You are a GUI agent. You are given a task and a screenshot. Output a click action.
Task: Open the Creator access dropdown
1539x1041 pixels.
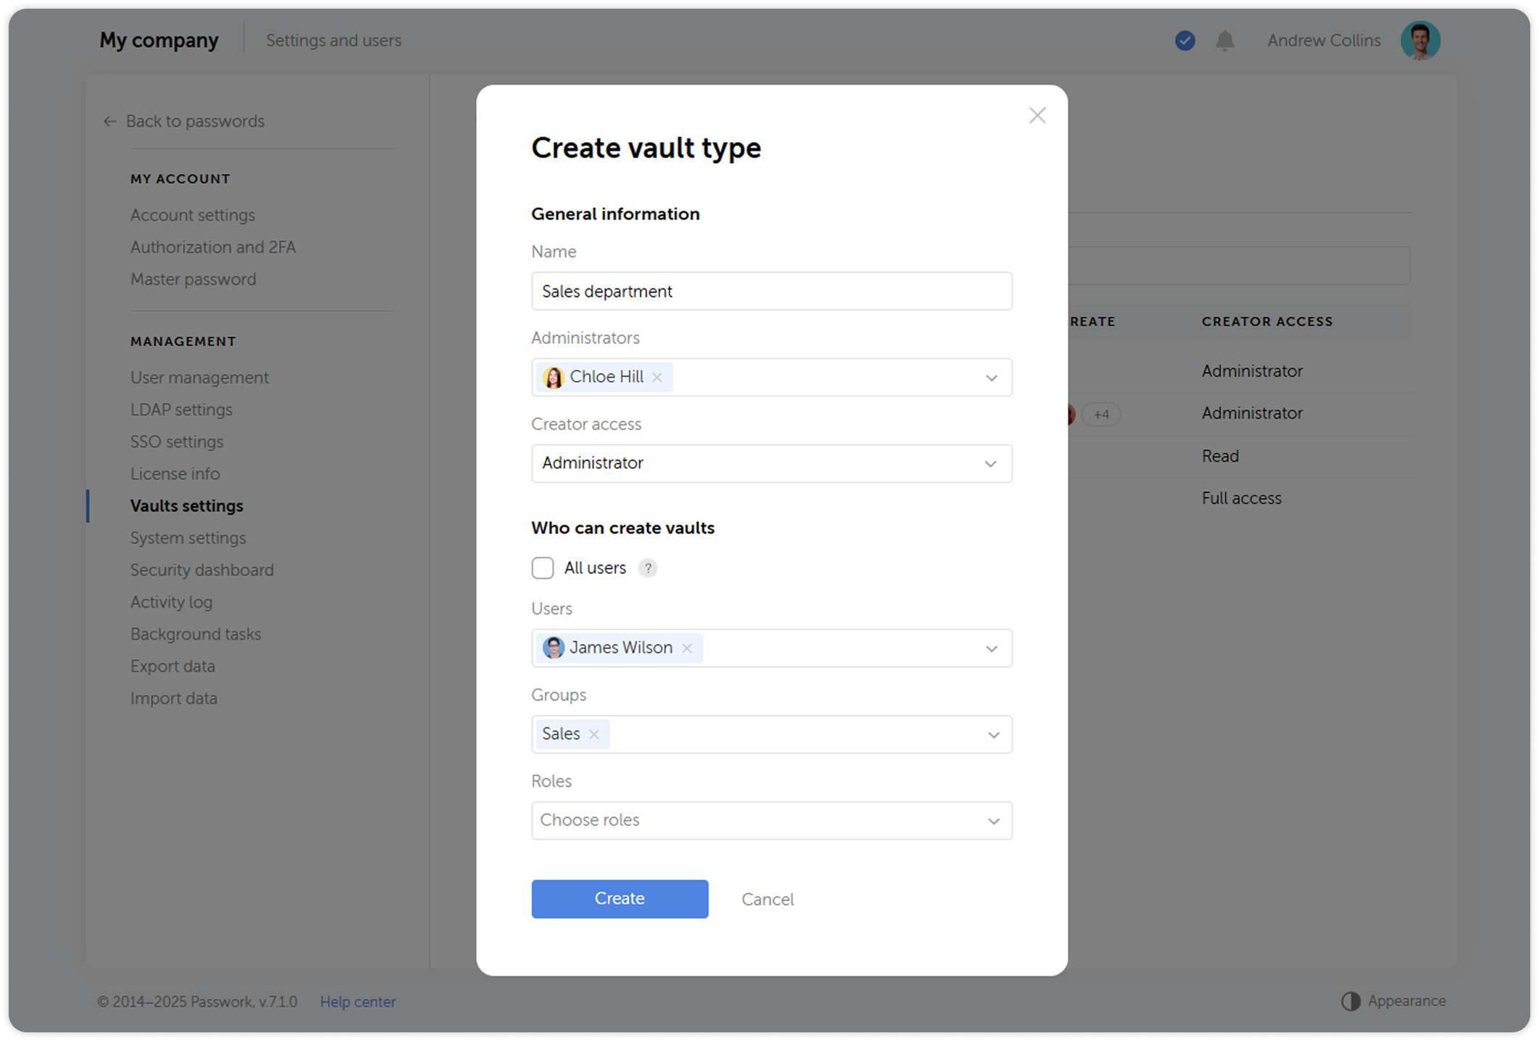990,464
